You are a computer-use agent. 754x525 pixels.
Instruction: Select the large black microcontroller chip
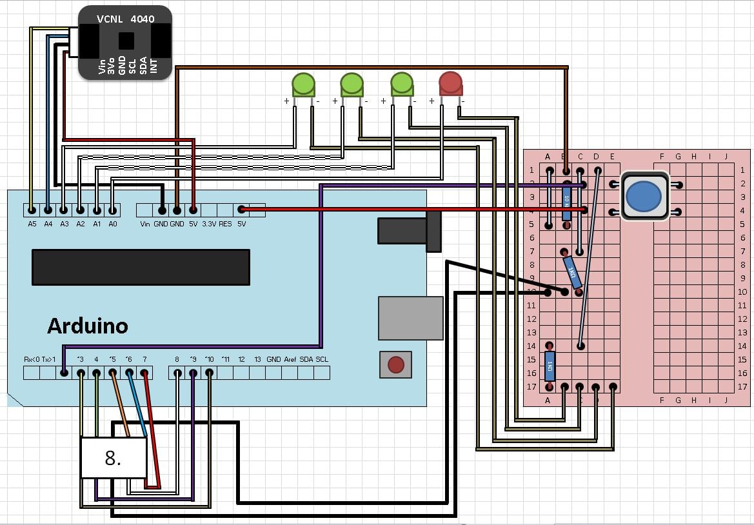(x=141, y=267)
